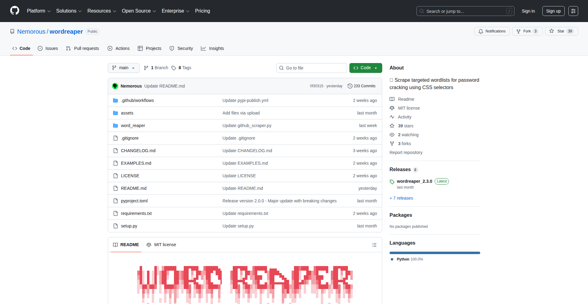
Task: Open the Platform dropdown menu
Action: (39, 11)
